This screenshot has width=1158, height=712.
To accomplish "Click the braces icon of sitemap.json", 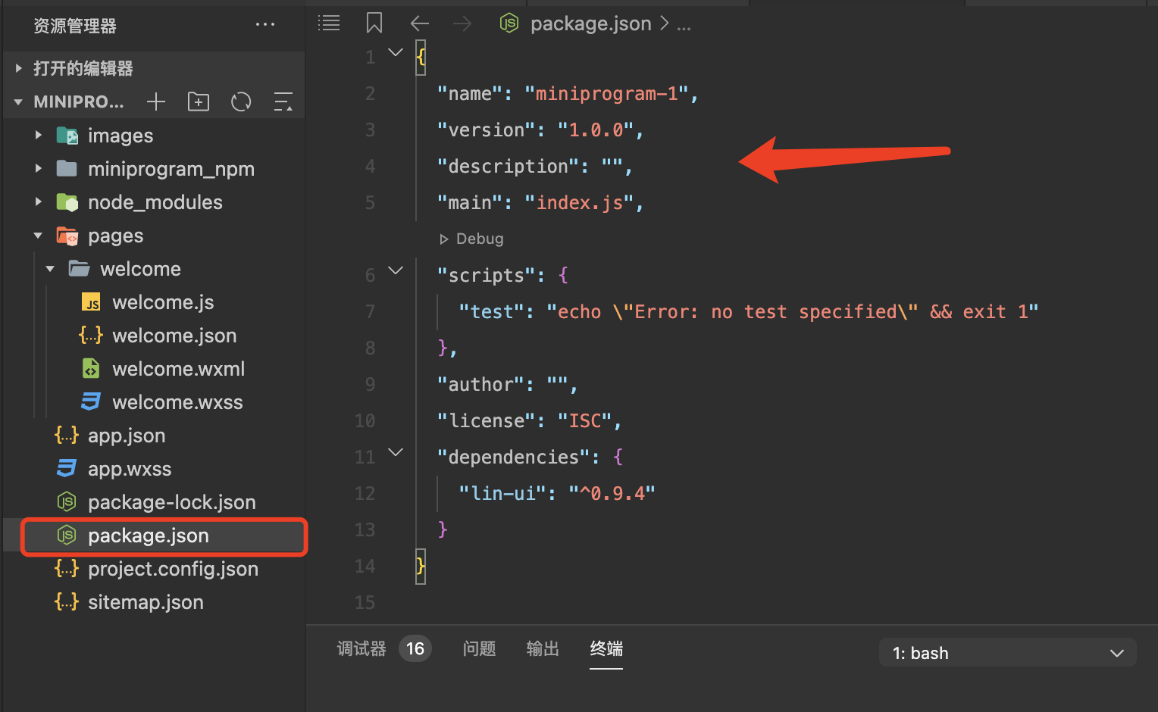I will pyautogui.click(x=67, y=601).
